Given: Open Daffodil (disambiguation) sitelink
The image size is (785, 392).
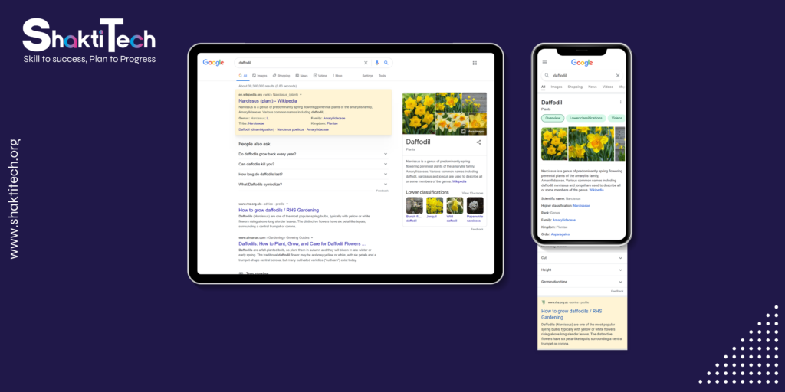Looking at the screenshot, I should point(256,129).
